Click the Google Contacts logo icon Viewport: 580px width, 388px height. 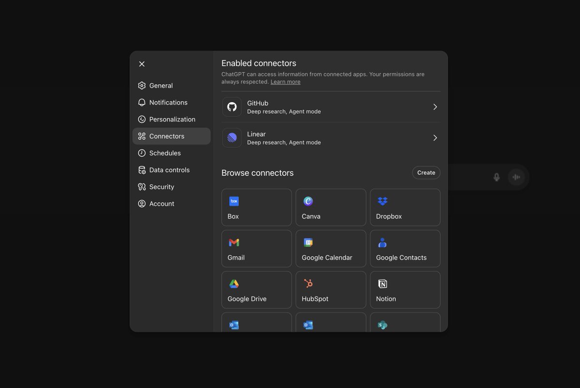[382, 242]
